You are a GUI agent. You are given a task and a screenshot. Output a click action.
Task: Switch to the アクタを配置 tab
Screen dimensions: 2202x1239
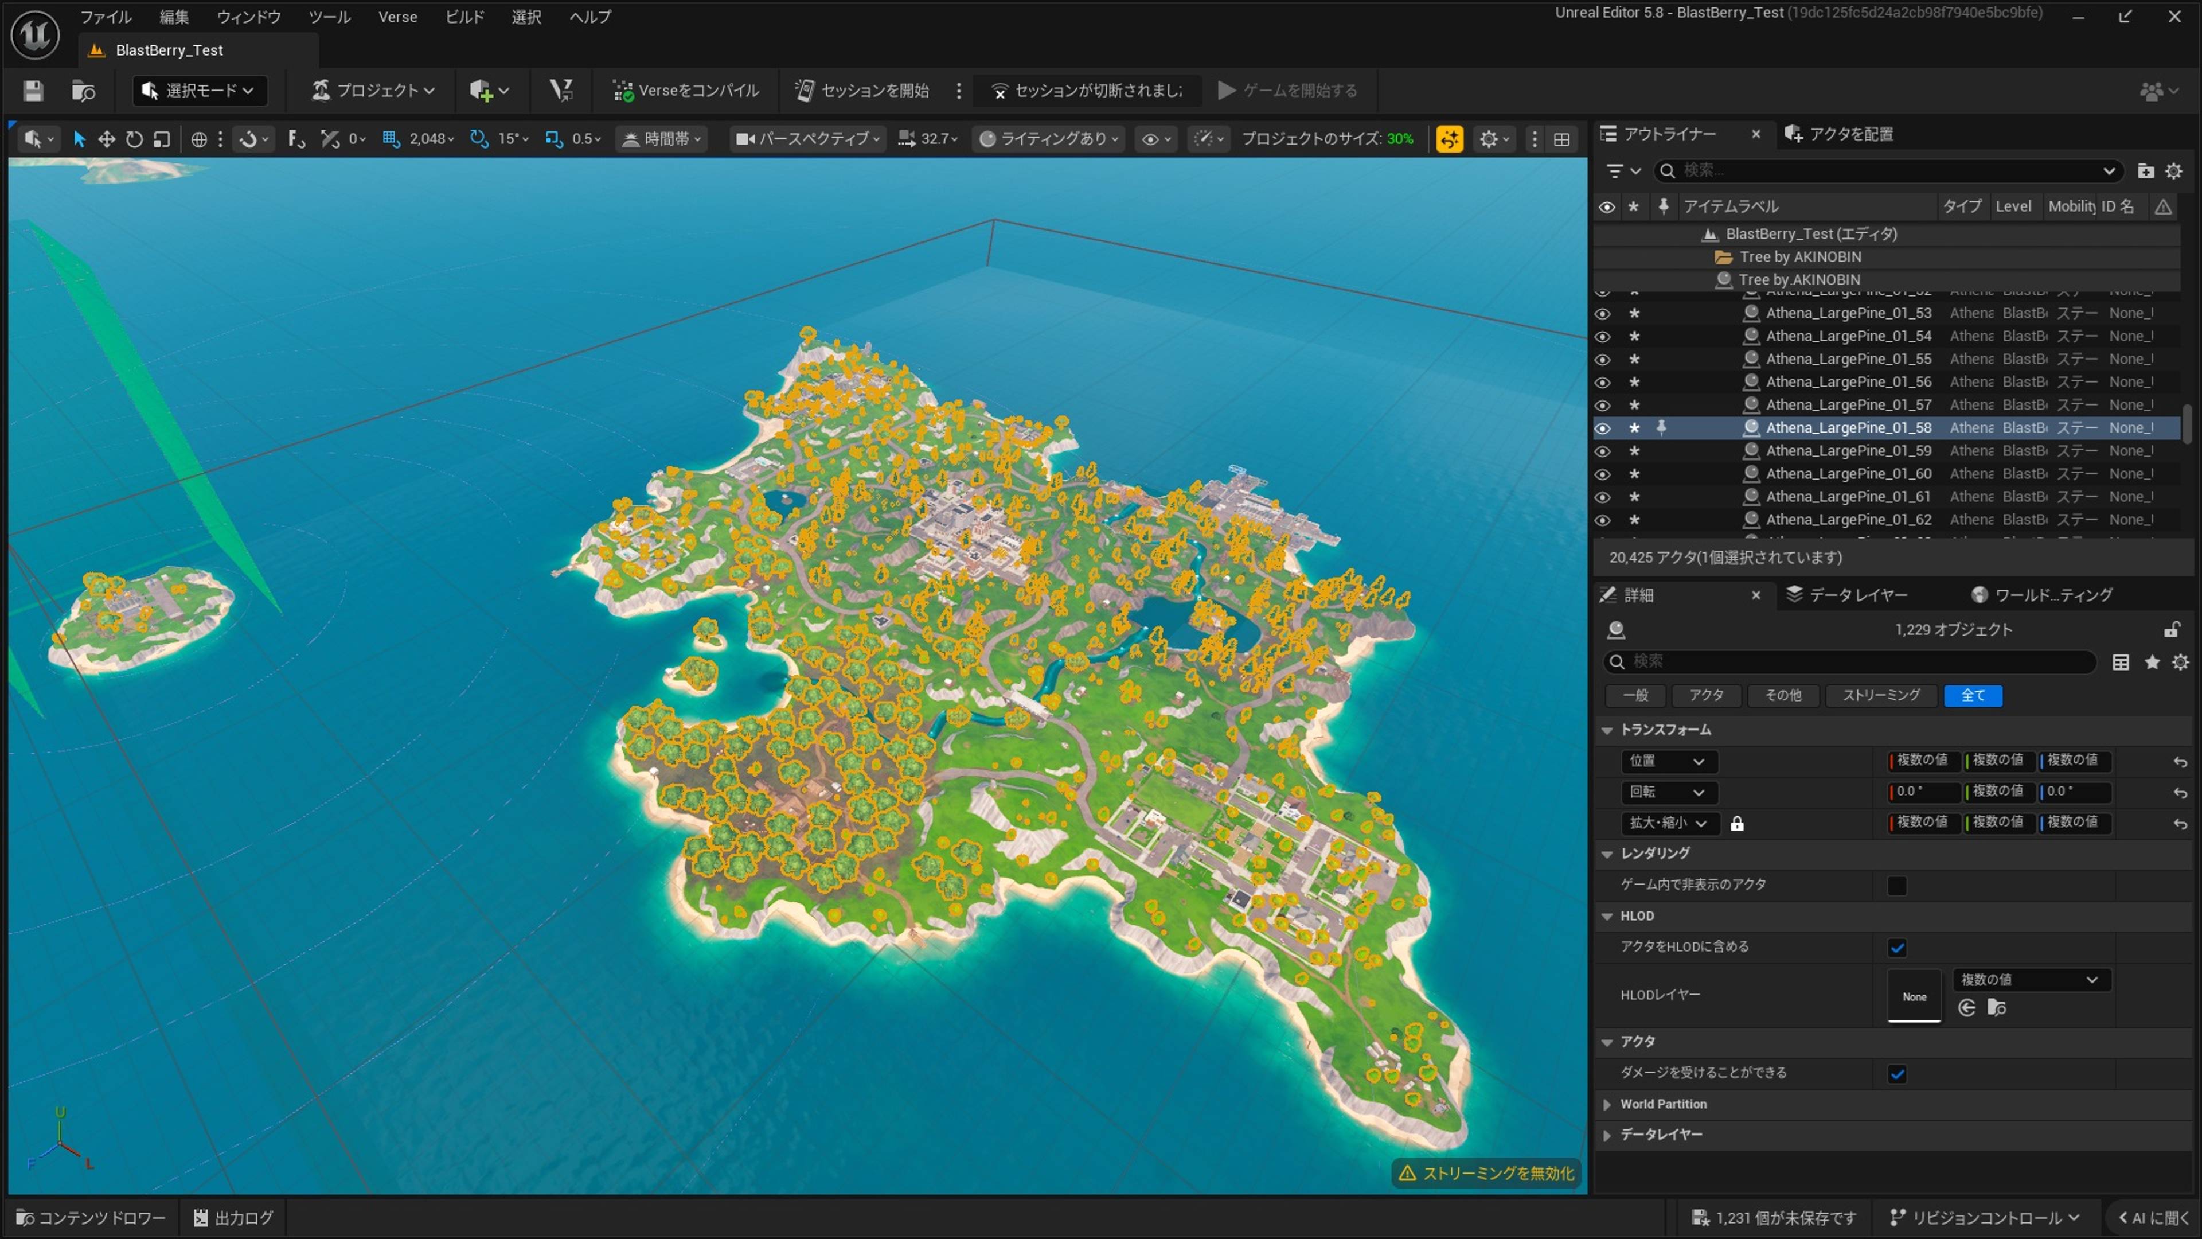1840,134
